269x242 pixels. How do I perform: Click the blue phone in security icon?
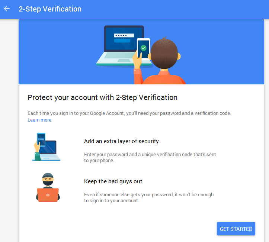point(41,140)
